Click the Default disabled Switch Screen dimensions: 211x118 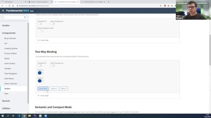pyautogui.click(x=40, y=31)
